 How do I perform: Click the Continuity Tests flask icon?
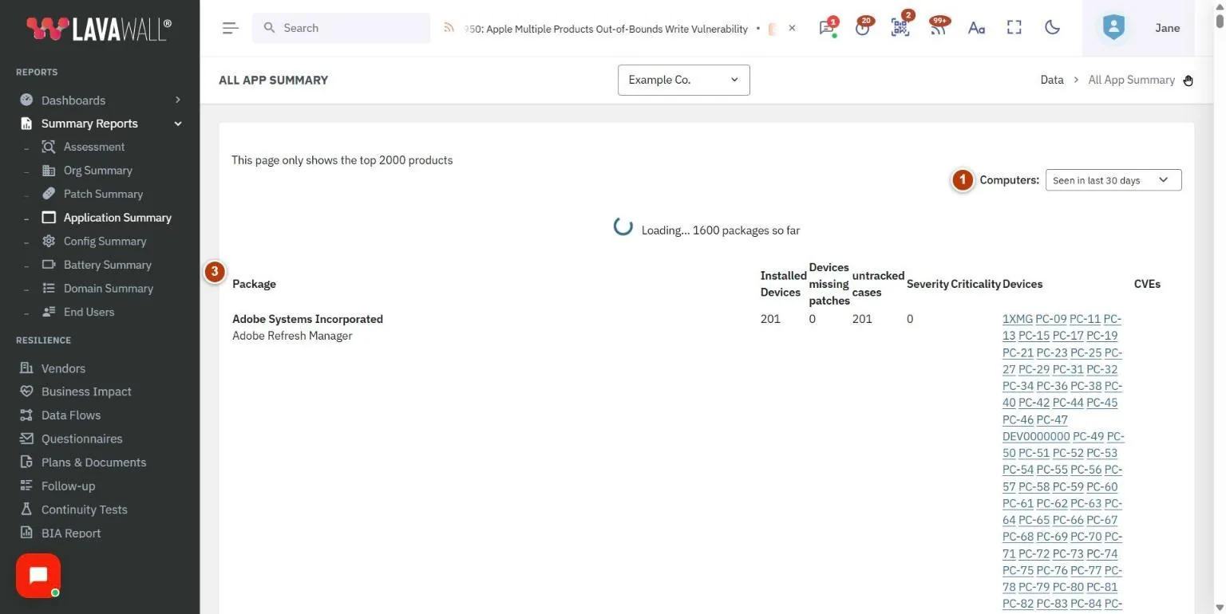[26, 510]
